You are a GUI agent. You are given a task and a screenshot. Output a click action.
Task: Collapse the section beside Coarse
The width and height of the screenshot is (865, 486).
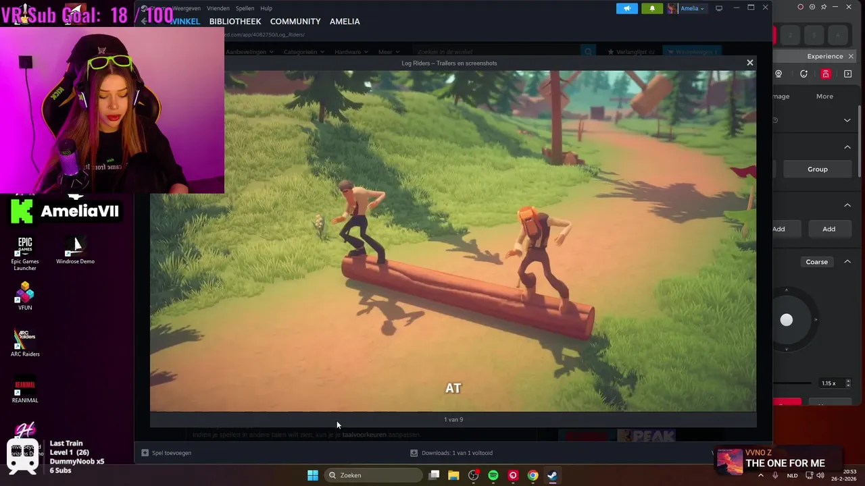847,262
